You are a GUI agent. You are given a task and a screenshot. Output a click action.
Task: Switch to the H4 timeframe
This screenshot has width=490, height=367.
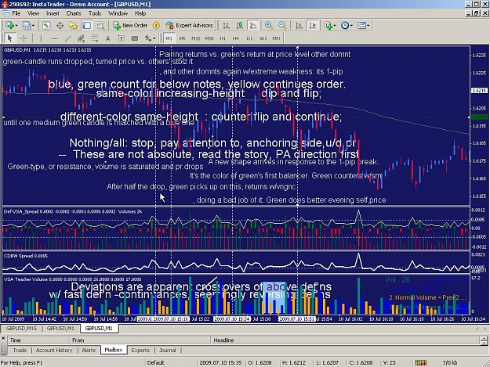[236, 38]
